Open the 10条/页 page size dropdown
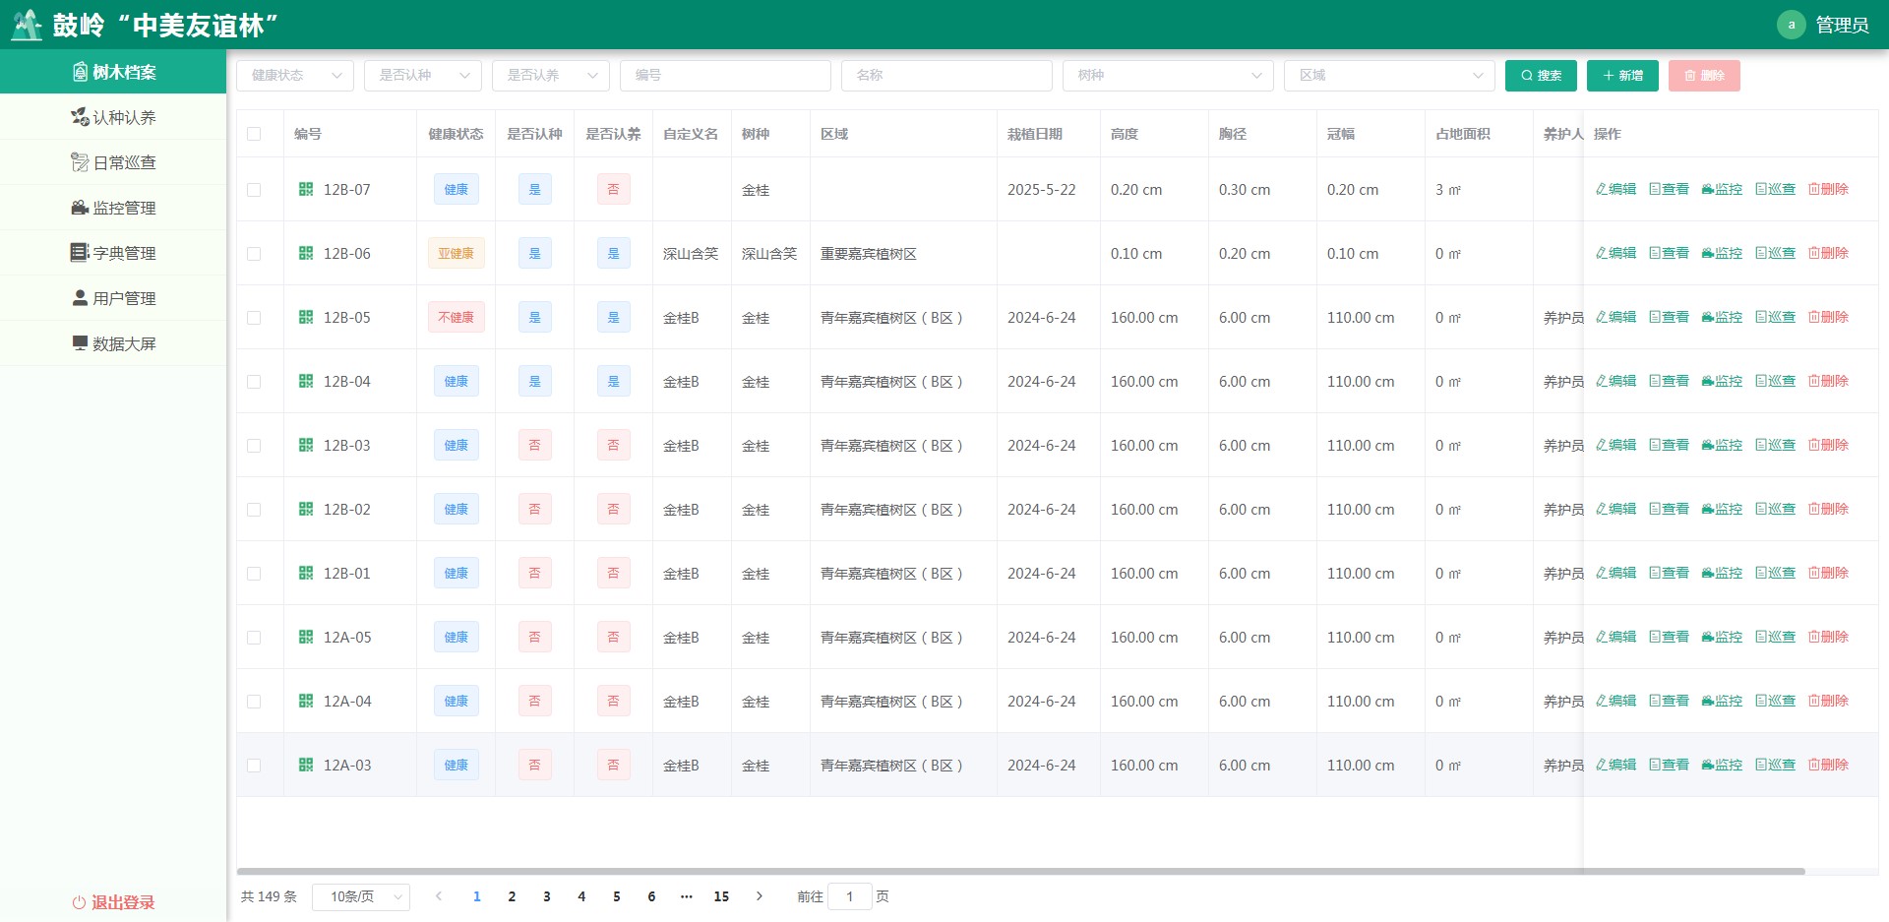Screen dimensions: 1889x922 [360, 896]
